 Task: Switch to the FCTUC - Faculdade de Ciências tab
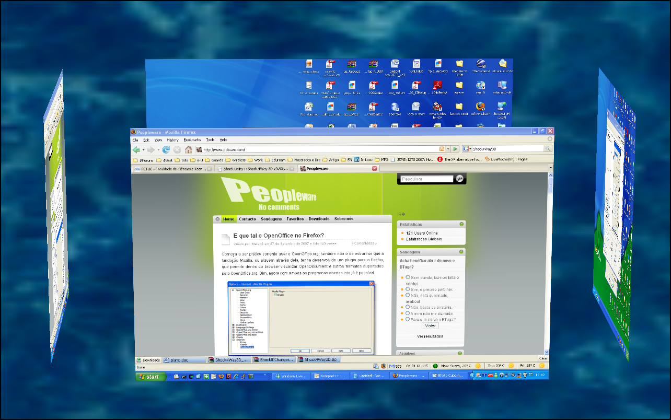[173, 169]
